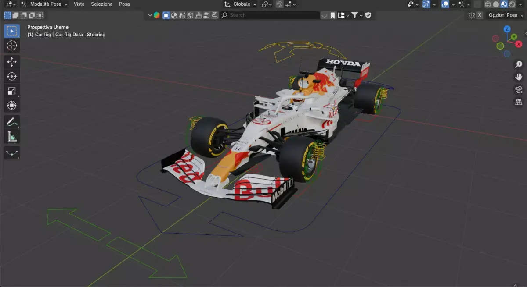Open object visibility and selectability dropdown
The height and width of the screenshot is (287, 527).
click(412, 4)
